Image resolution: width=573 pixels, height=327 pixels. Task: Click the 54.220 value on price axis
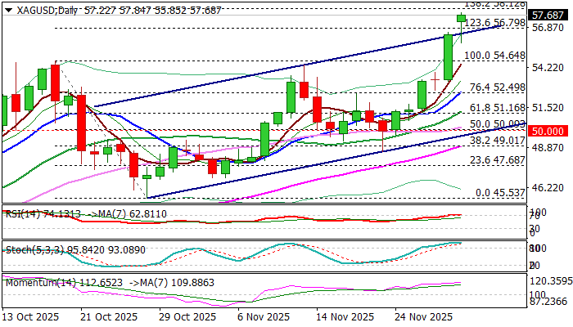547,68
